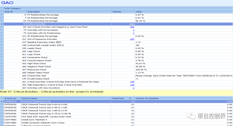Screen dimensions: 233x126
Task: Select the Critical Path Test rule row
Action: click(118, 76)
